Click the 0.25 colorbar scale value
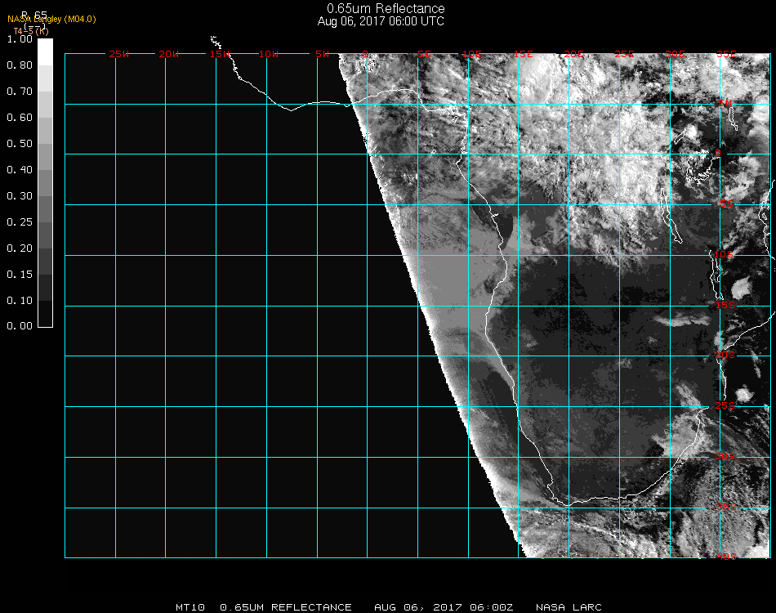This screenshot has width=776, height=613. tap(20, 222)
